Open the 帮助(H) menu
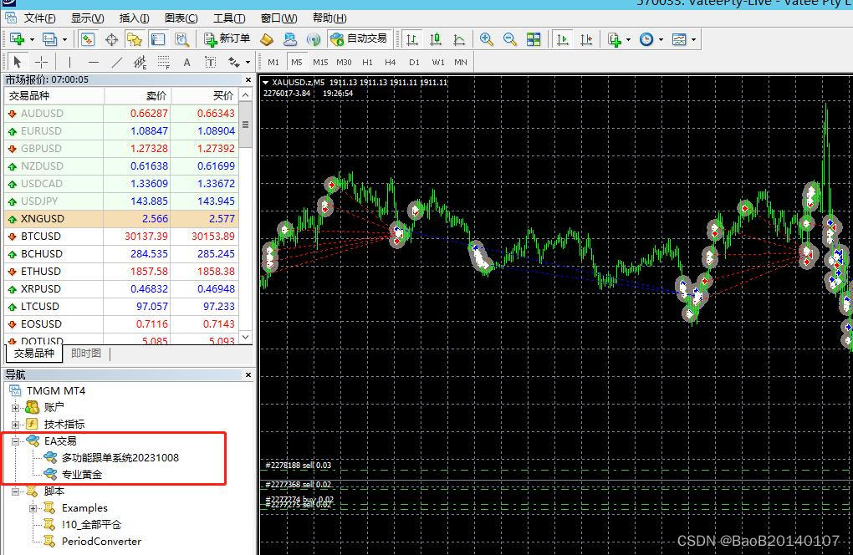 [x=329, y=18]
